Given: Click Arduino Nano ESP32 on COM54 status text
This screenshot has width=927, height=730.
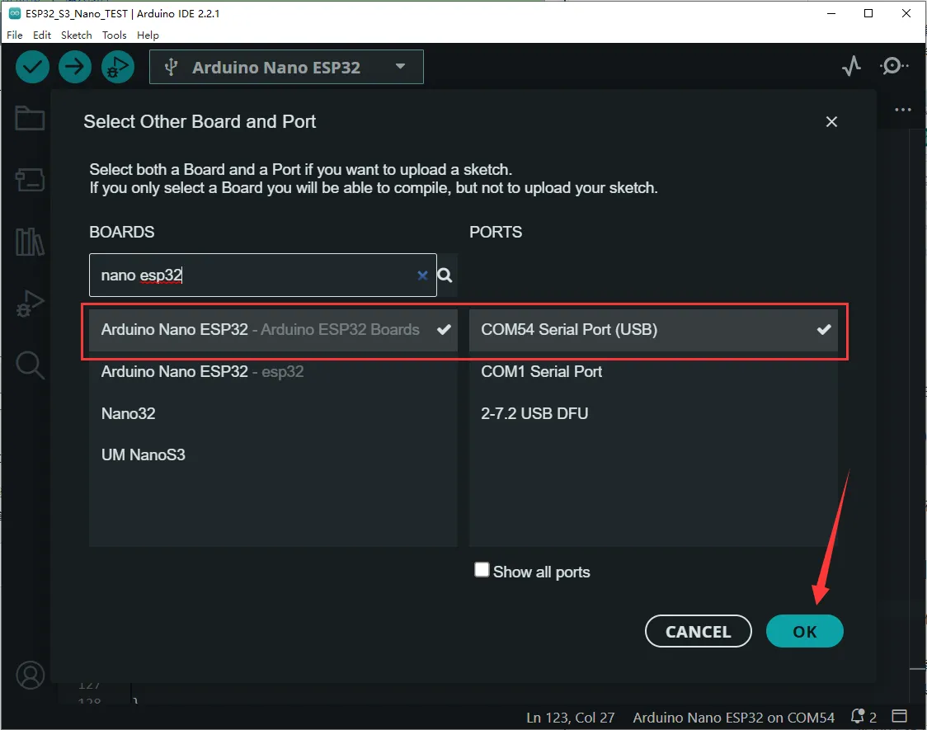Looking at the screenshot, I should 734,718.
